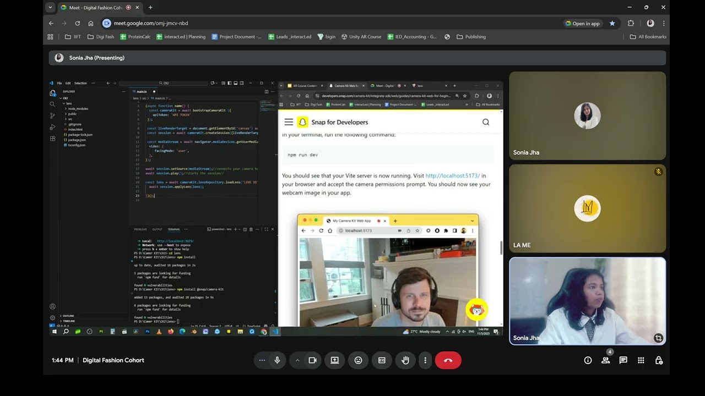Open audio and video settings chevron in Meet

coord(297,360)
